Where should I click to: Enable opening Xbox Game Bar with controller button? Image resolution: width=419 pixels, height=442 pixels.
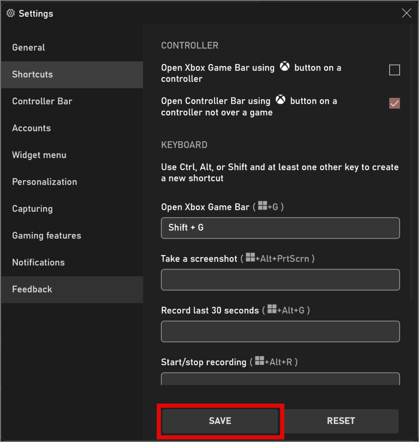[394, 70]
